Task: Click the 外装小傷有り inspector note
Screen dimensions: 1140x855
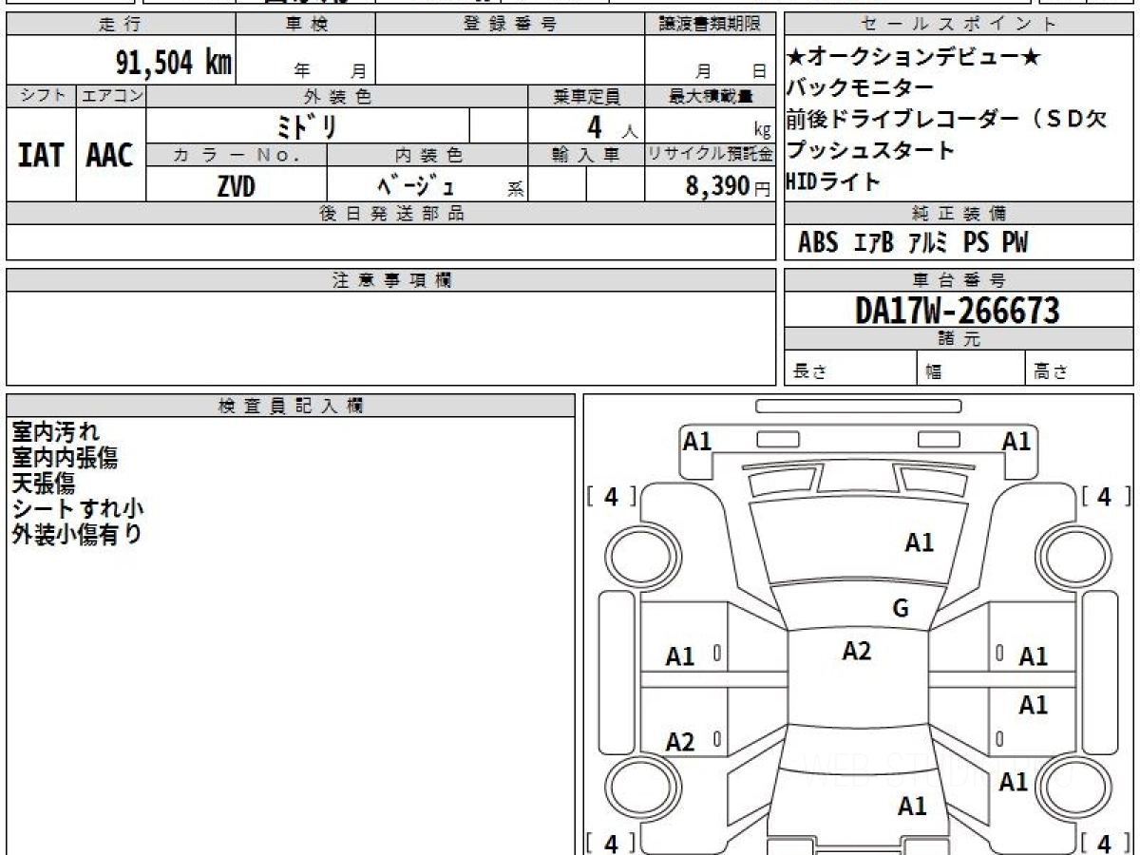Action: point(76,535)
